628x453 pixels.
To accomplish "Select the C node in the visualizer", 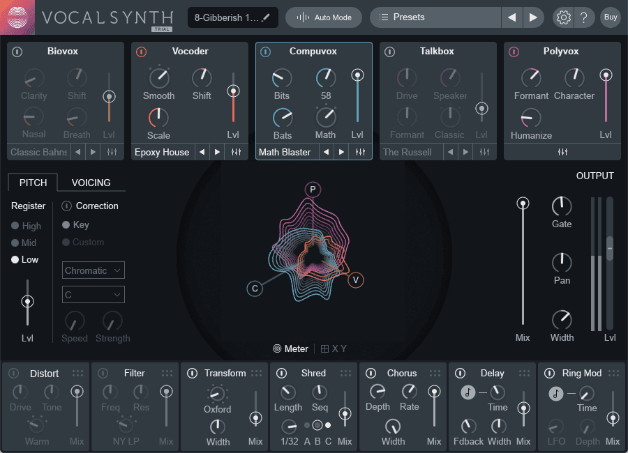I will [x=255, y=289].
